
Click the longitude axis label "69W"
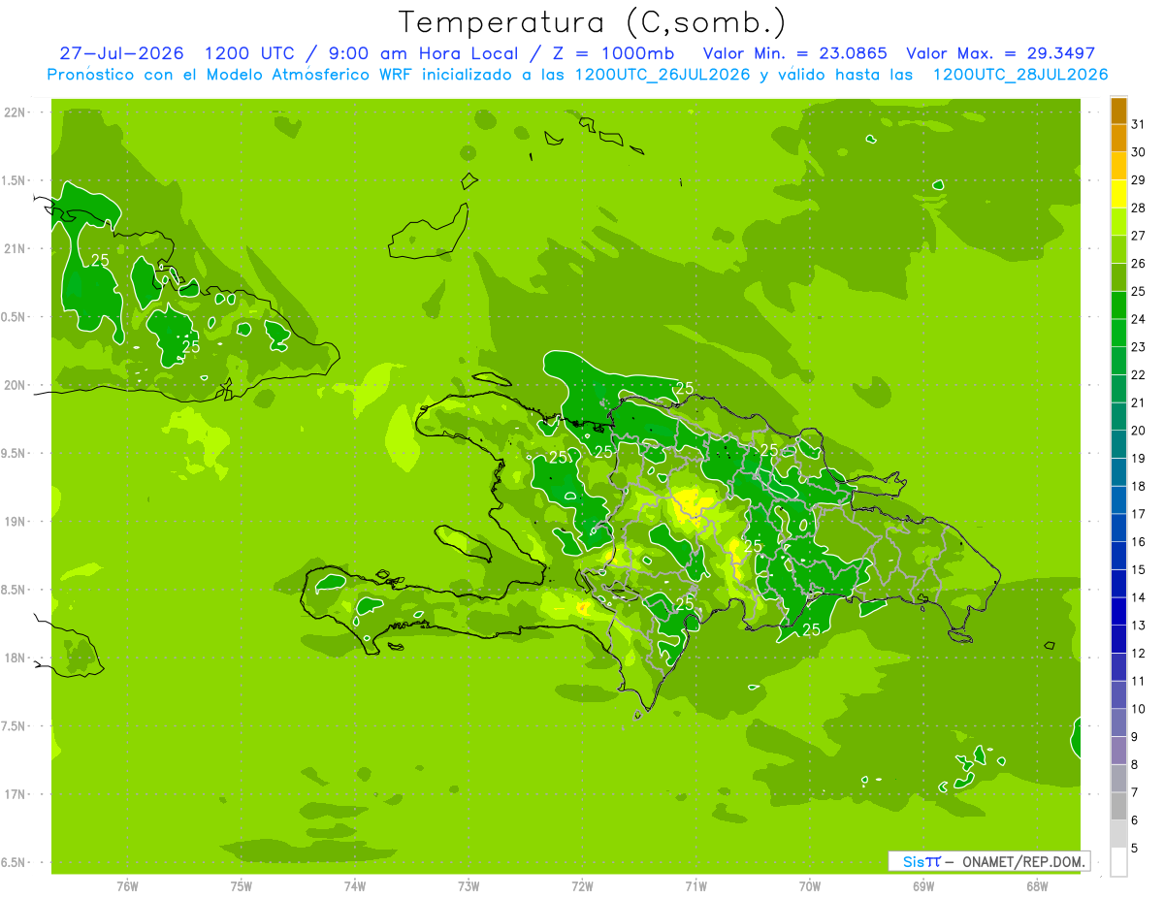point(923,887)
